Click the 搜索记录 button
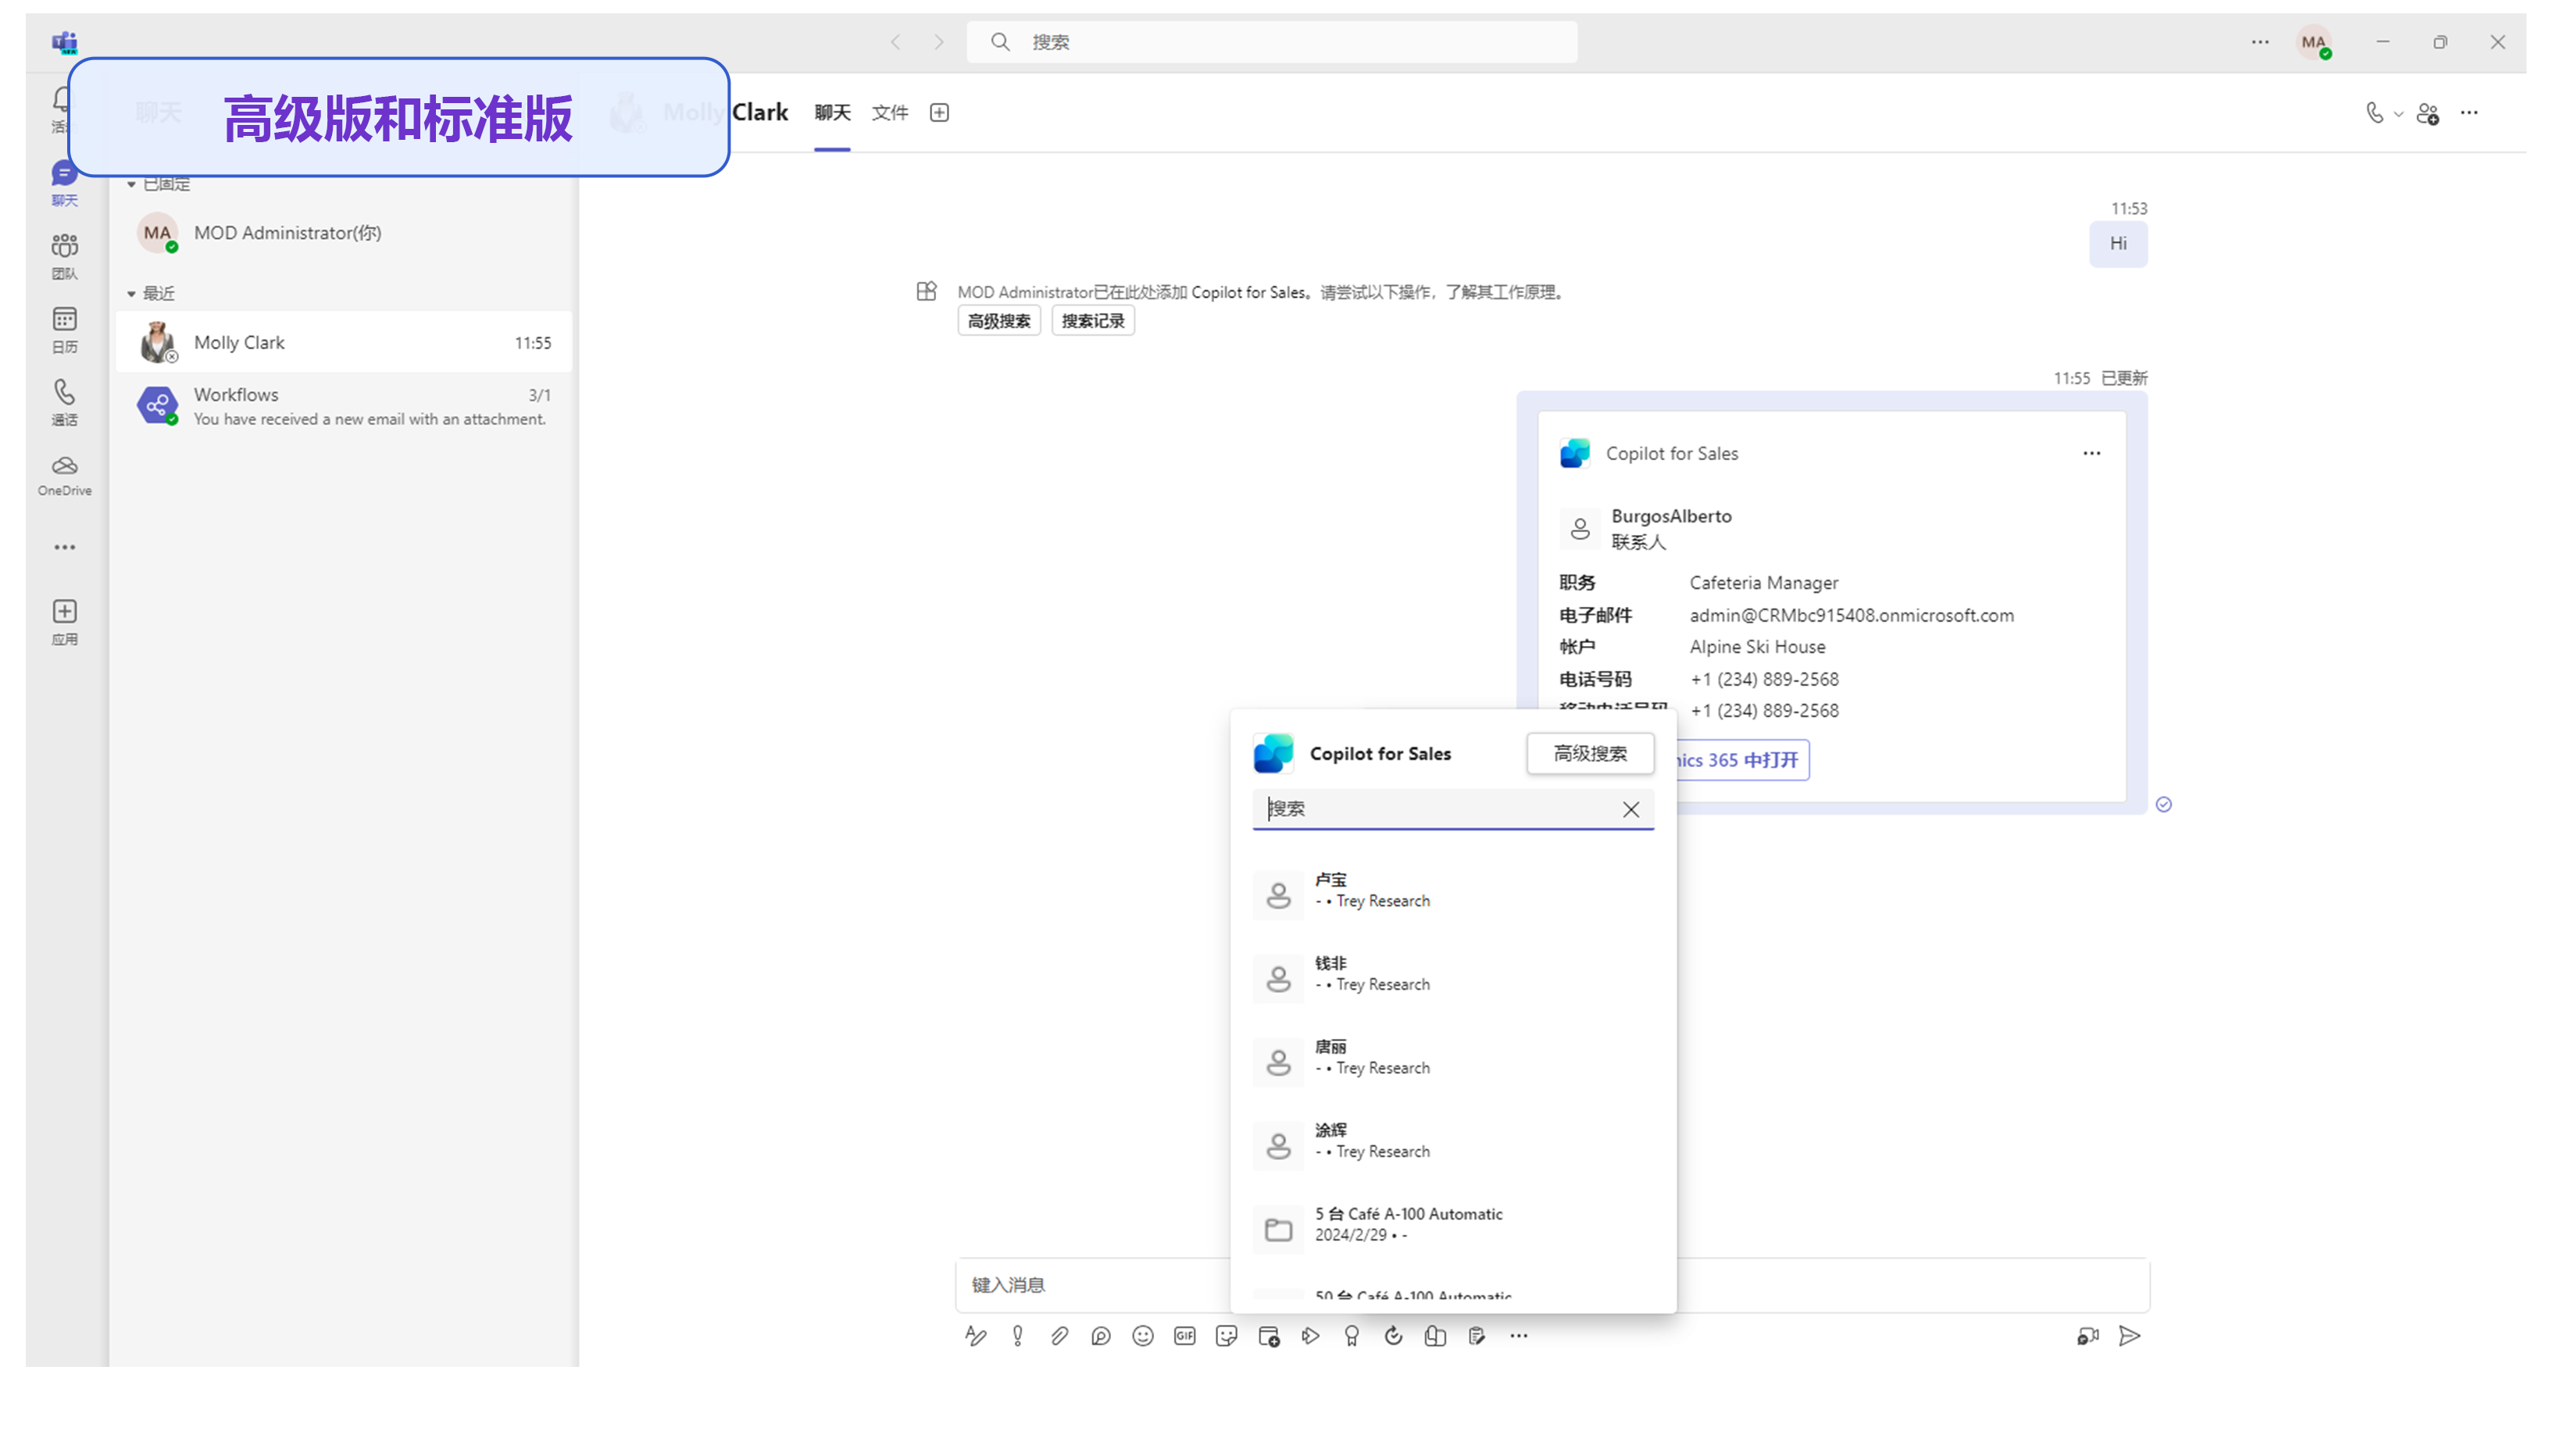Screen dimensions: 2550x1456 click(x=1092, y=321)
